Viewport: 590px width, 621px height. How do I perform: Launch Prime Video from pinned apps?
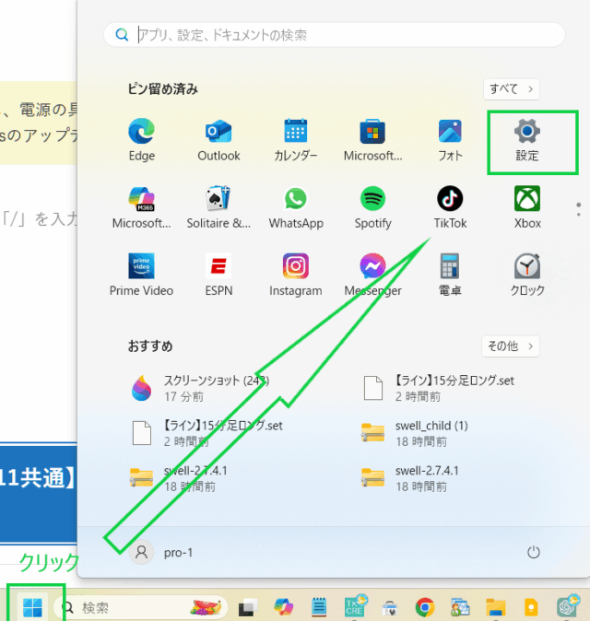tap(141, 275)
